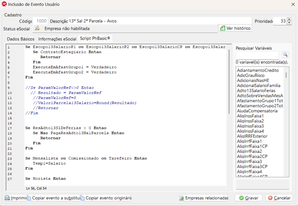
Task: Select AdicionalSalarioFamilia variable
Action: coord(258,85)
